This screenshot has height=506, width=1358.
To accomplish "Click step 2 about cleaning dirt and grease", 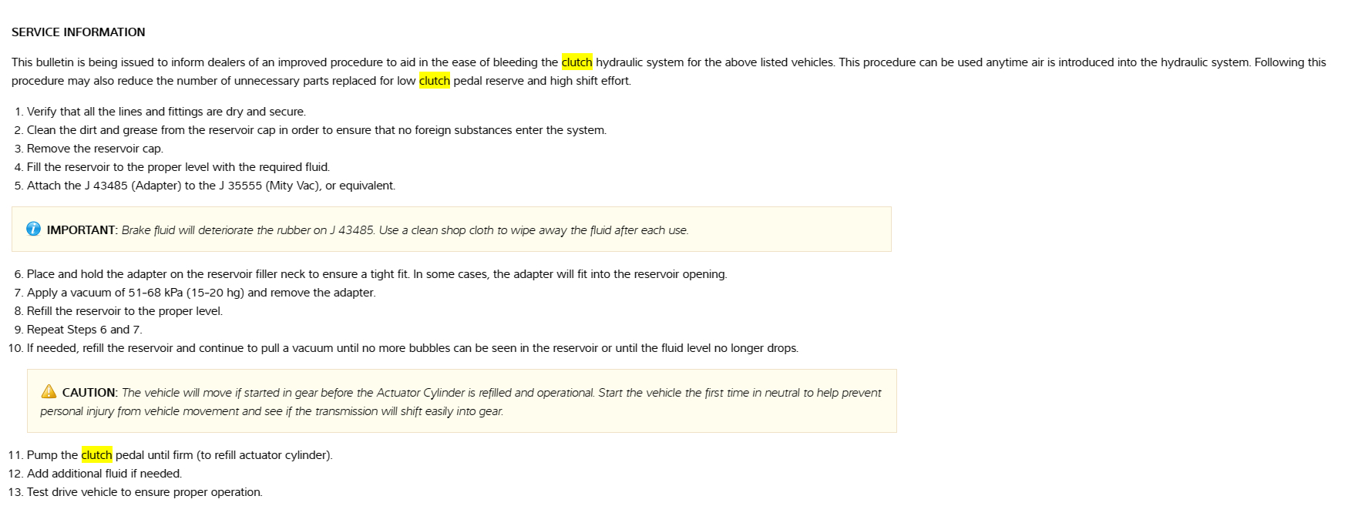I will pos(316,130).
